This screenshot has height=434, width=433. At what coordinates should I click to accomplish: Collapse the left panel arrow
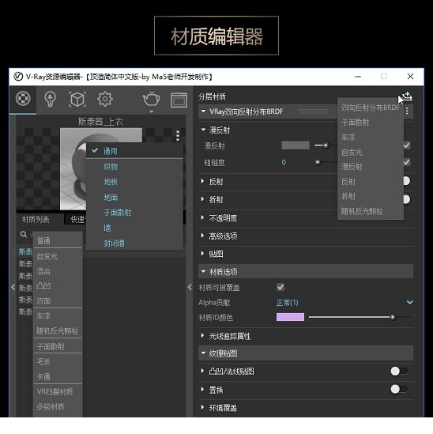(13, 287)
